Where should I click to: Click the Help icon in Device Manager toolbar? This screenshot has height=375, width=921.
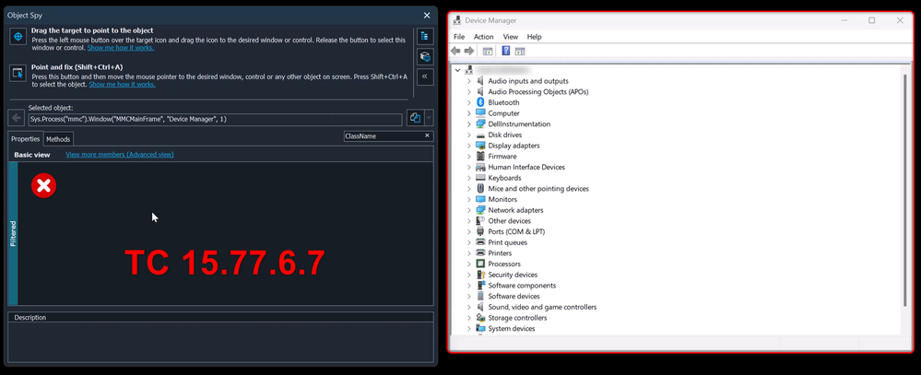coord(506,51)
